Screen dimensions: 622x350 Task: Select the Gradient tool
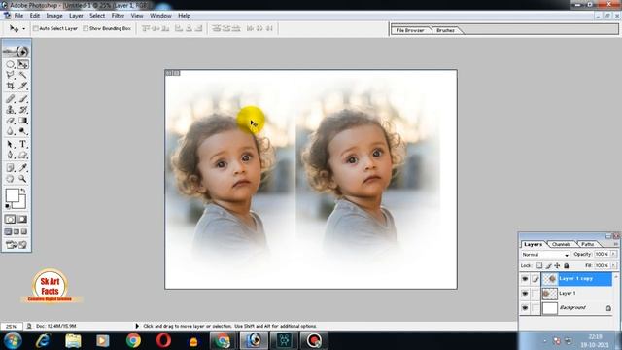tap(22, 121)
